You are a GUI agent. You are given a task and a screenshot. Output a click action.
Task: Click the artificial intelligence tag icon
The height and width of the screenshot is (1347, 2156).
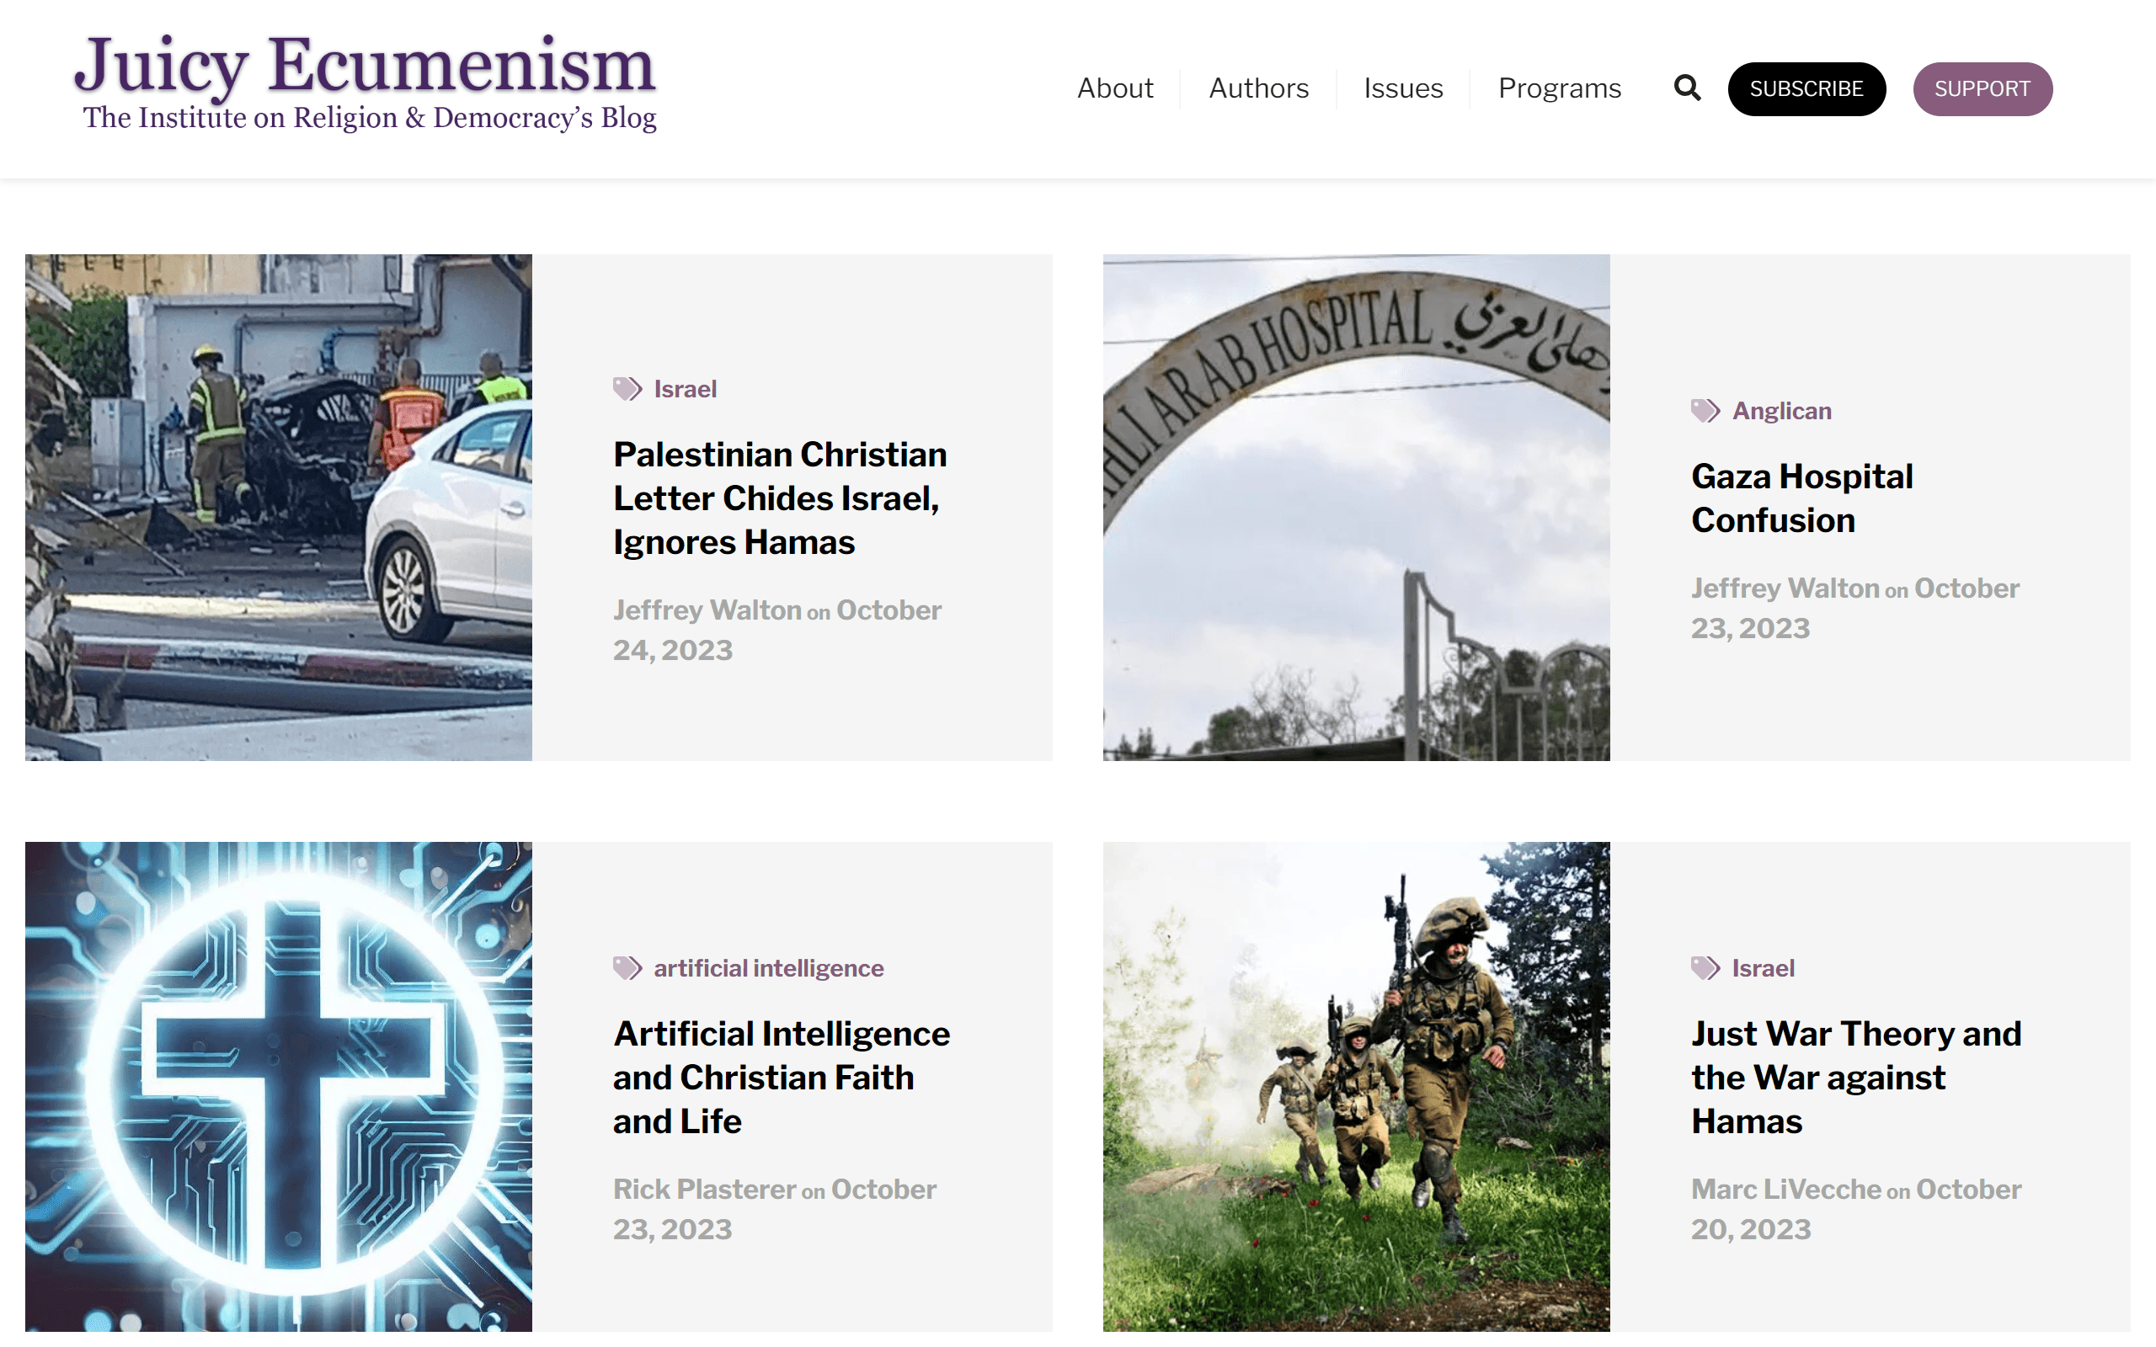(x=627, y=966)
